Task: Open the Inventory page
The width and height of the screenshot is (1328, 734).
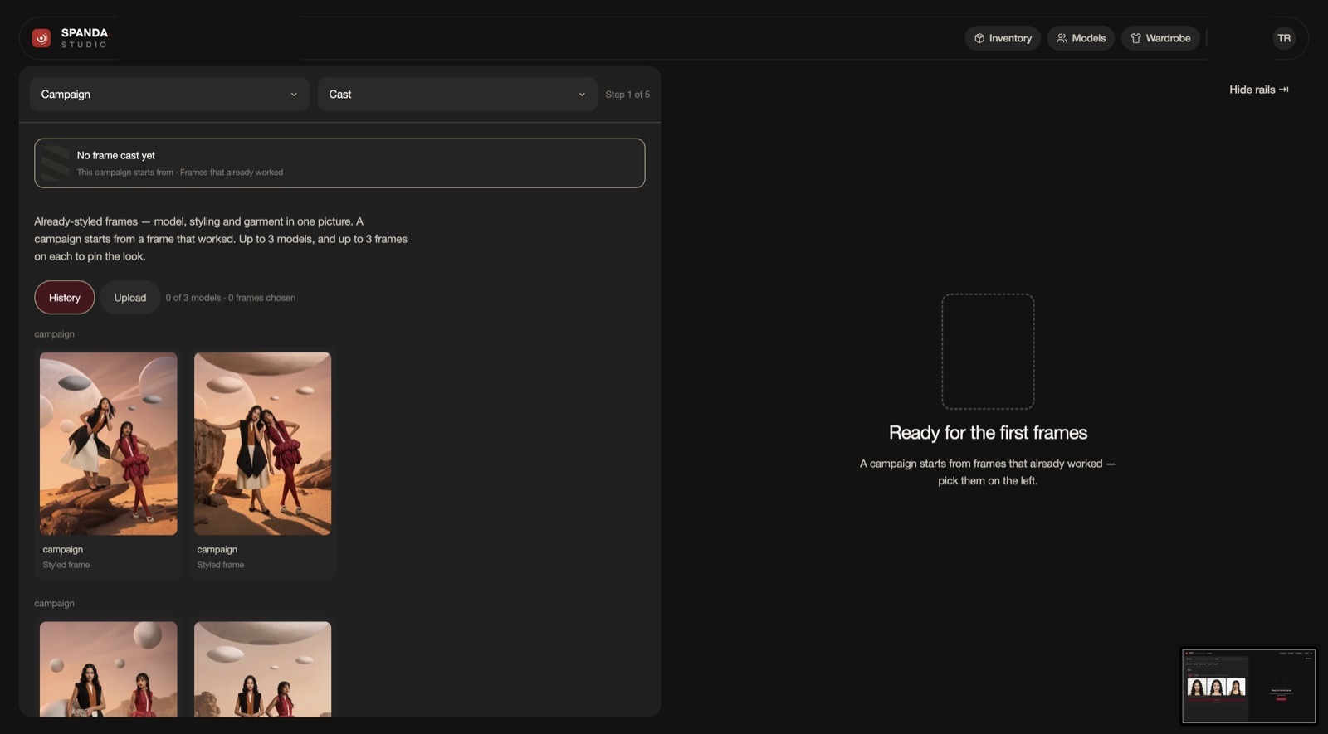Action: [1003, 38]
